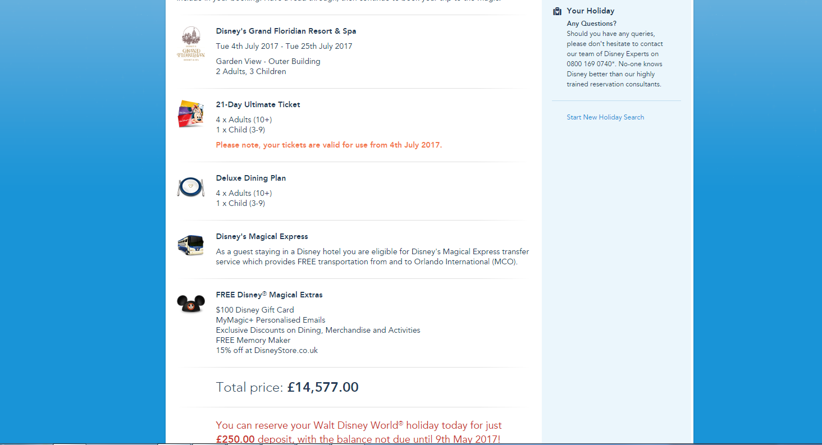Image resolution: width=822 pixels, height=445 pixels.
Task: Click the Grand Floridian Resort logo icon
Action: [191, 43]
